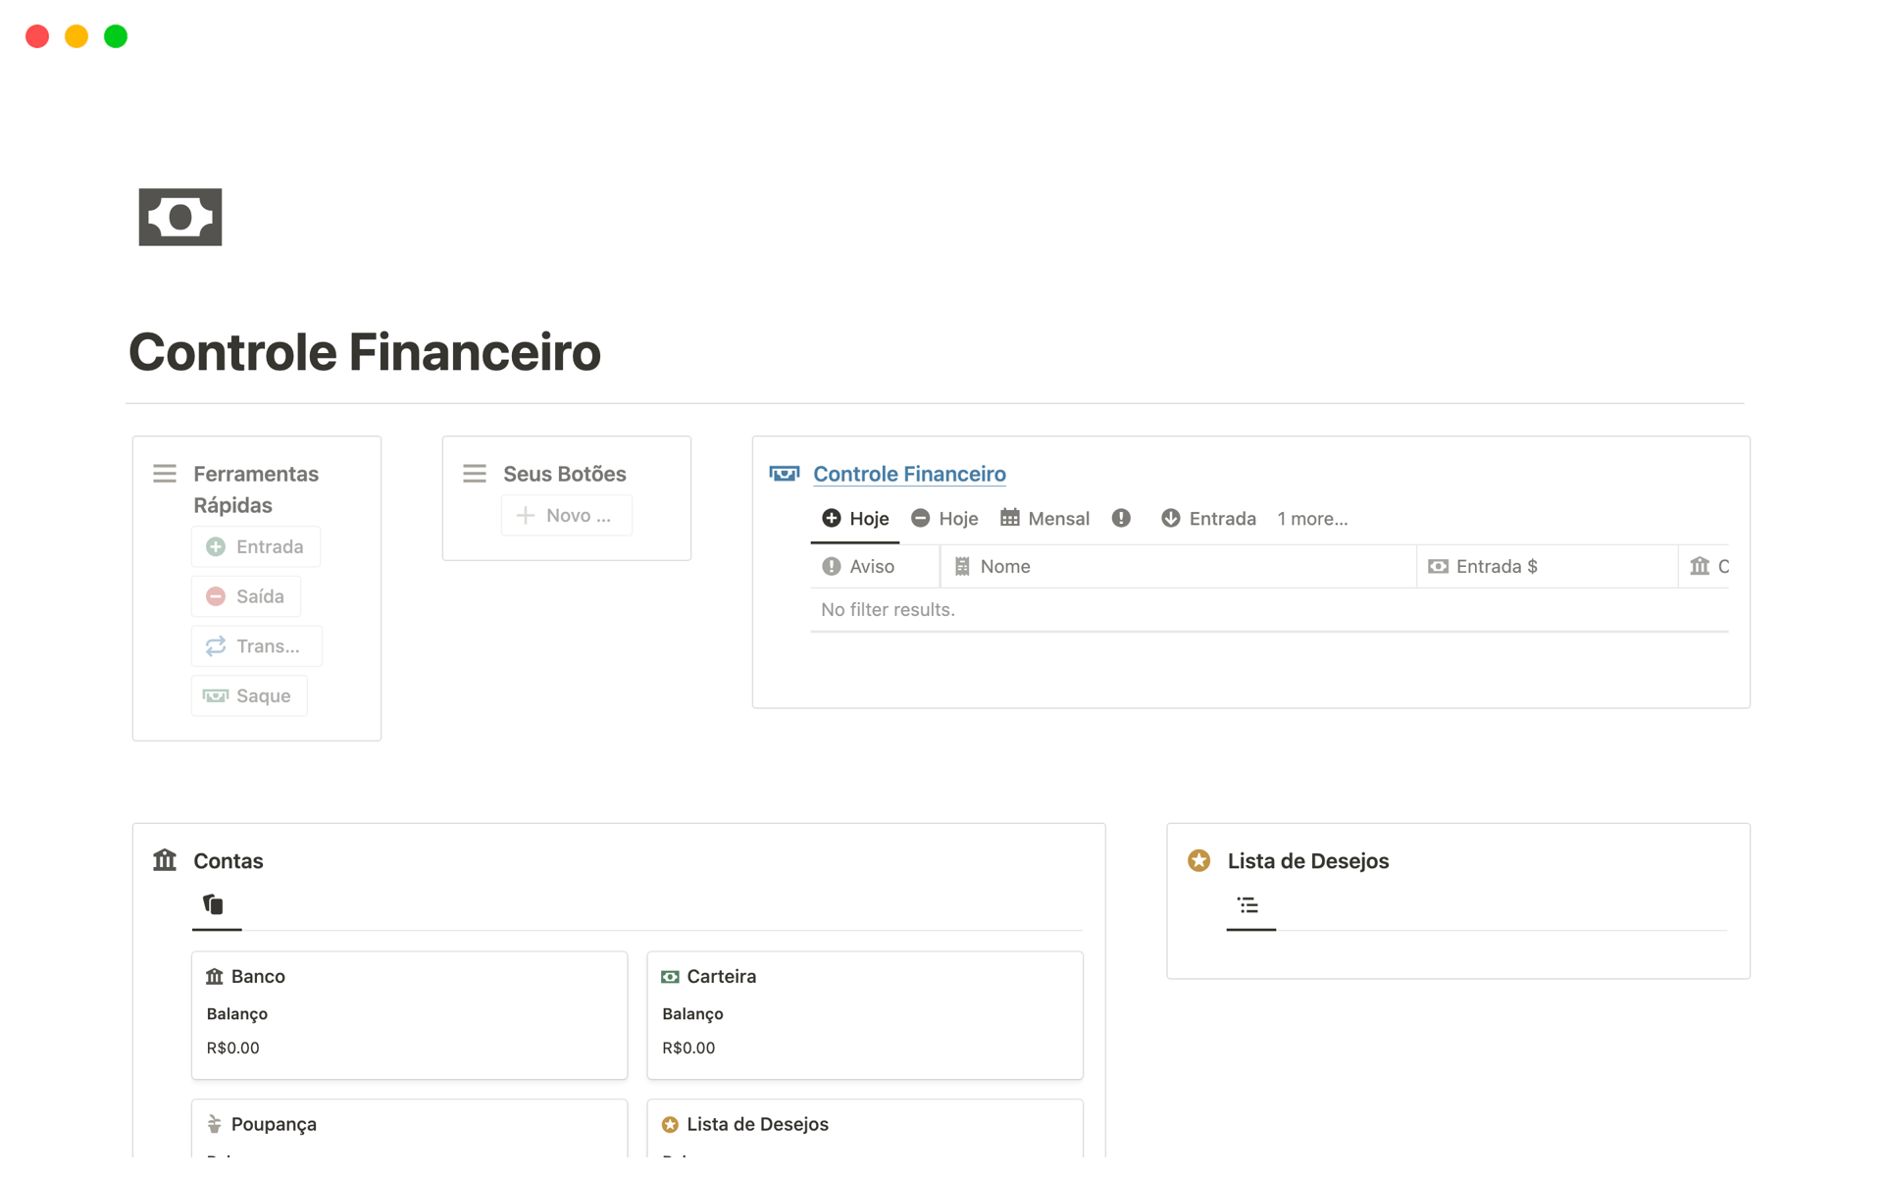Click the warning icon in the Aviso column header

[x=831, y=566]
